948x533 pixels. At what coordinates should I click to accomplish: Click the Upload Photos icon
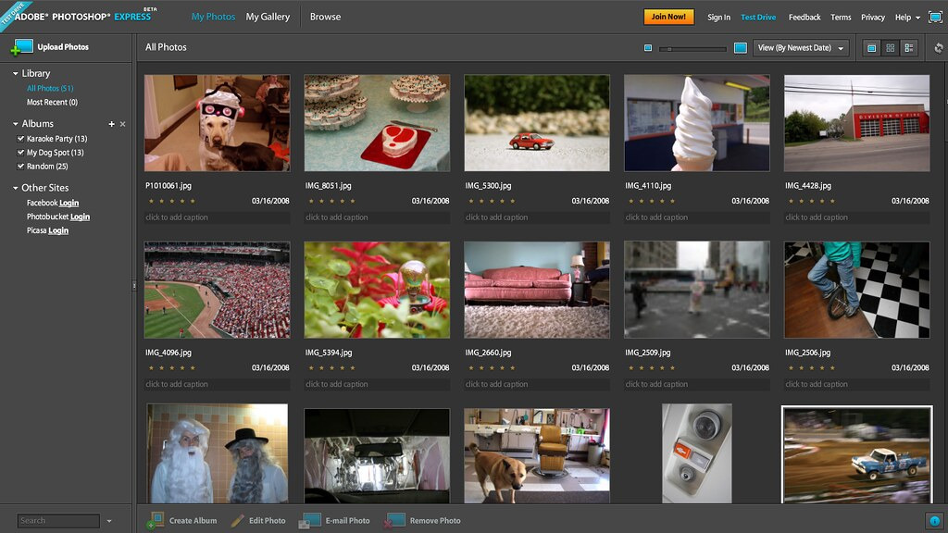coord(22,47)
